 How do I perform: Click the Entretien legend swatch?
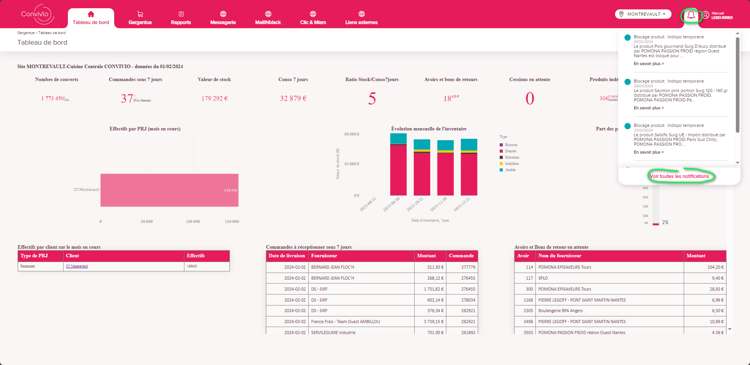pyautogui.click(x=501, y=157)
